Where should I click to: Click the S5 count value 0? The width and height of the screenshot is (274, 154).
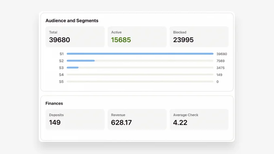[218, 82]
